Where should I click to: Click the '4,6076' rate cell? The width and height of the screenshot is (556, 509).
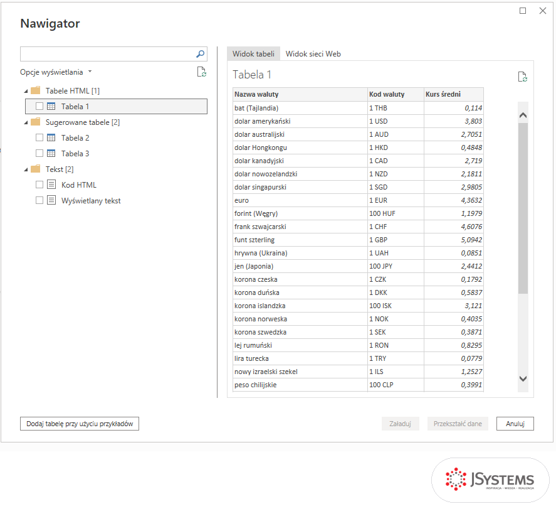[454, 227]
